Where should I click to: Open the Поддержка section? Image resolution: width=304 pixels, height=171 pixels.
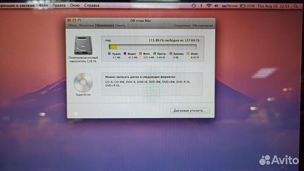182,25
